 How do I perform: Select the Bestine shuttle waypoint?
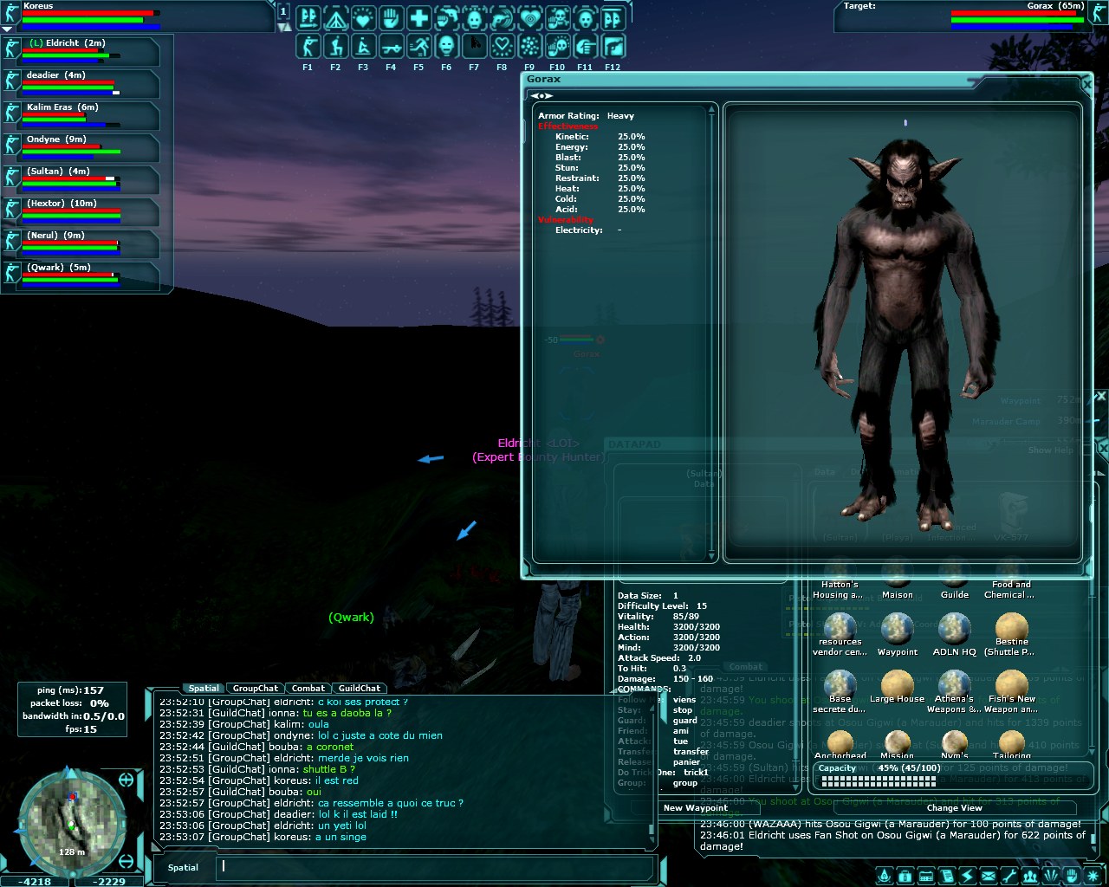(x=1011, y=635)
